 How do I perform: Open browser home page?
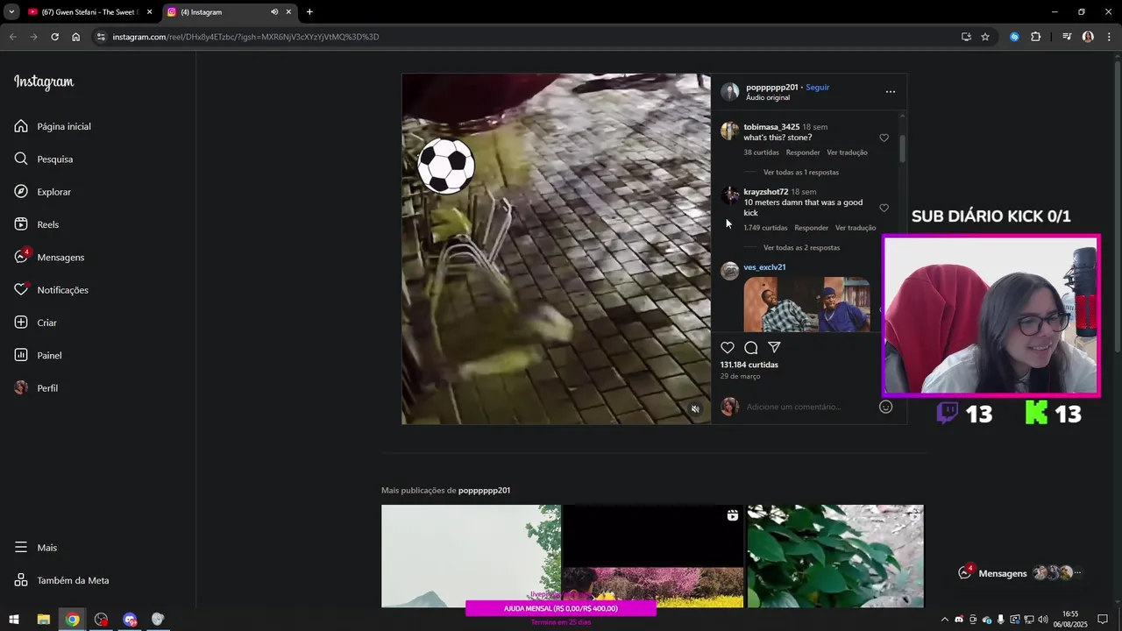coord(75,37)
